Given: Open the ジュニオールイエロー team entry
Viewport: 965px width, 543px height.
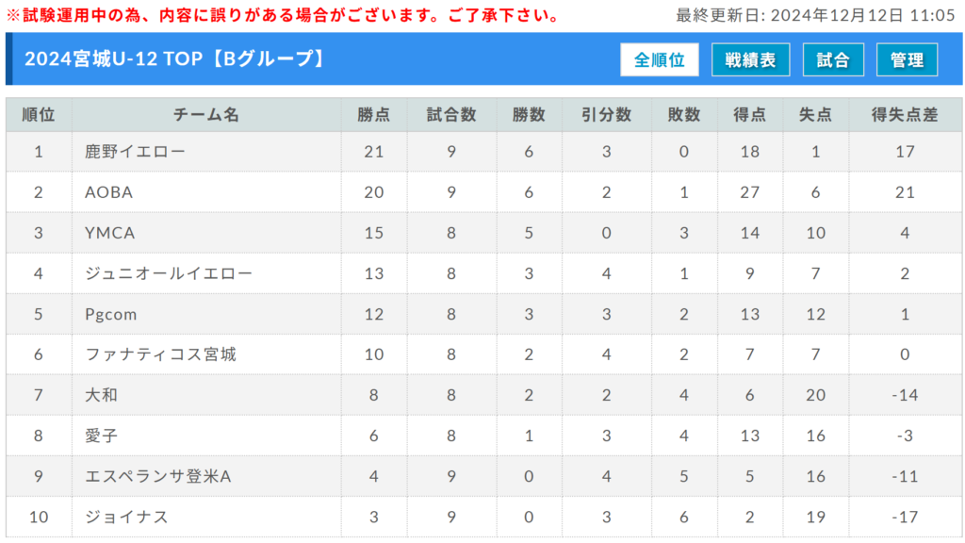Looking at the screenshot, I should pyautogui.click(x=168, y=273).
